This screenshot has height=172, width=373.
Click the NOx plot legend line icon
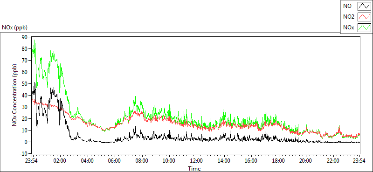point(364,28)
